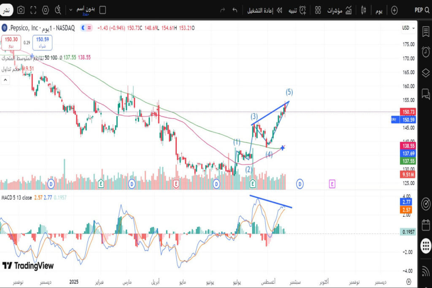
Task: Open the broadcast streams sidebar icon
Action: coord(426,271)
